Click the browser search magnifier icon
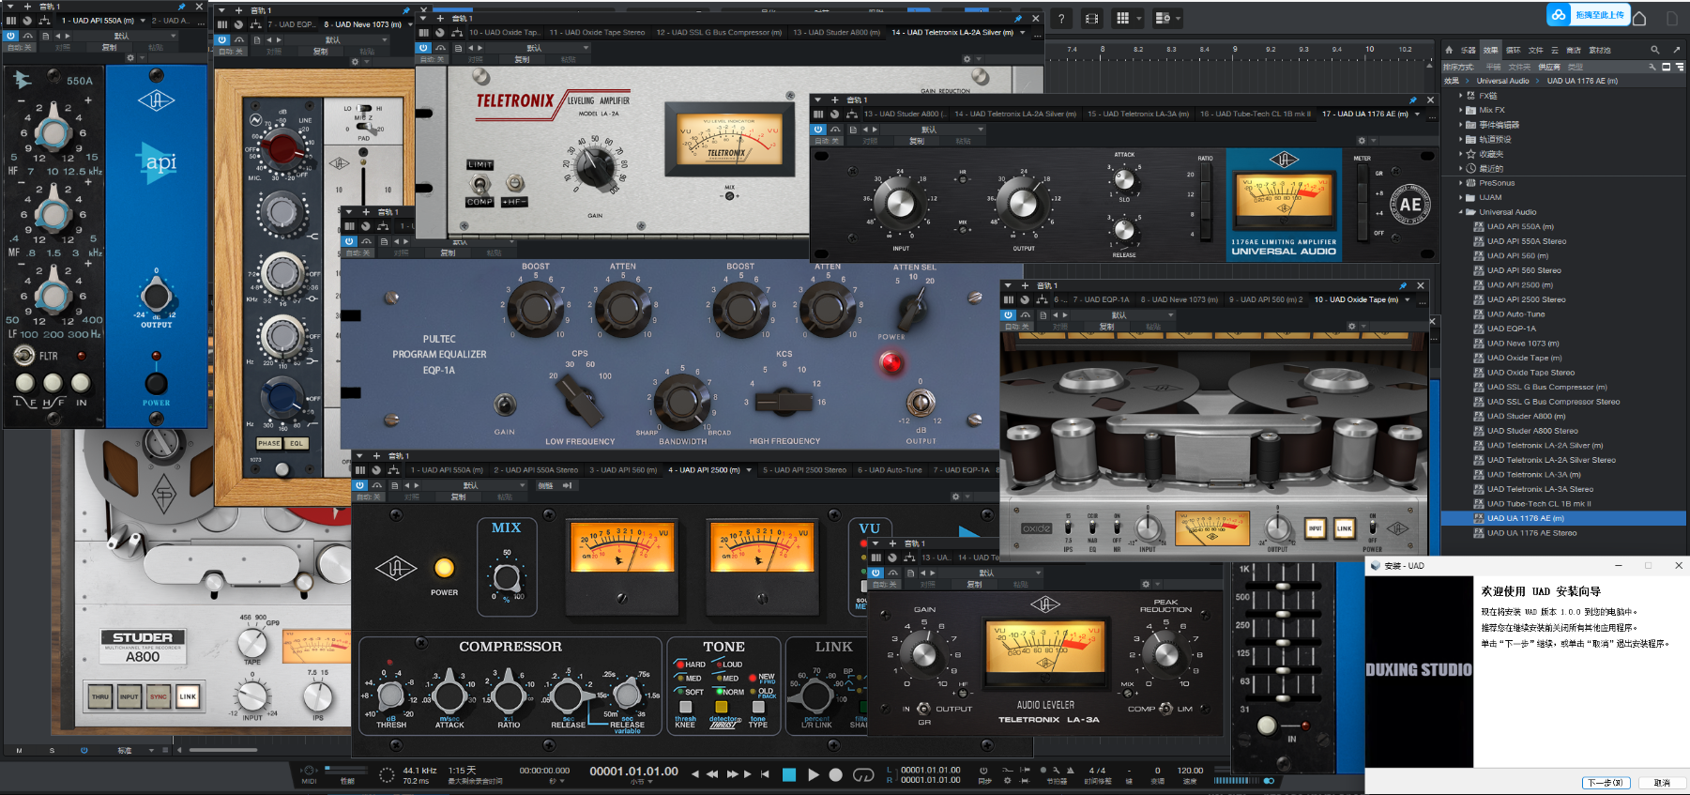Image resolution: width=1690 pixels, height=795 pixels. tap(1654, 50)
